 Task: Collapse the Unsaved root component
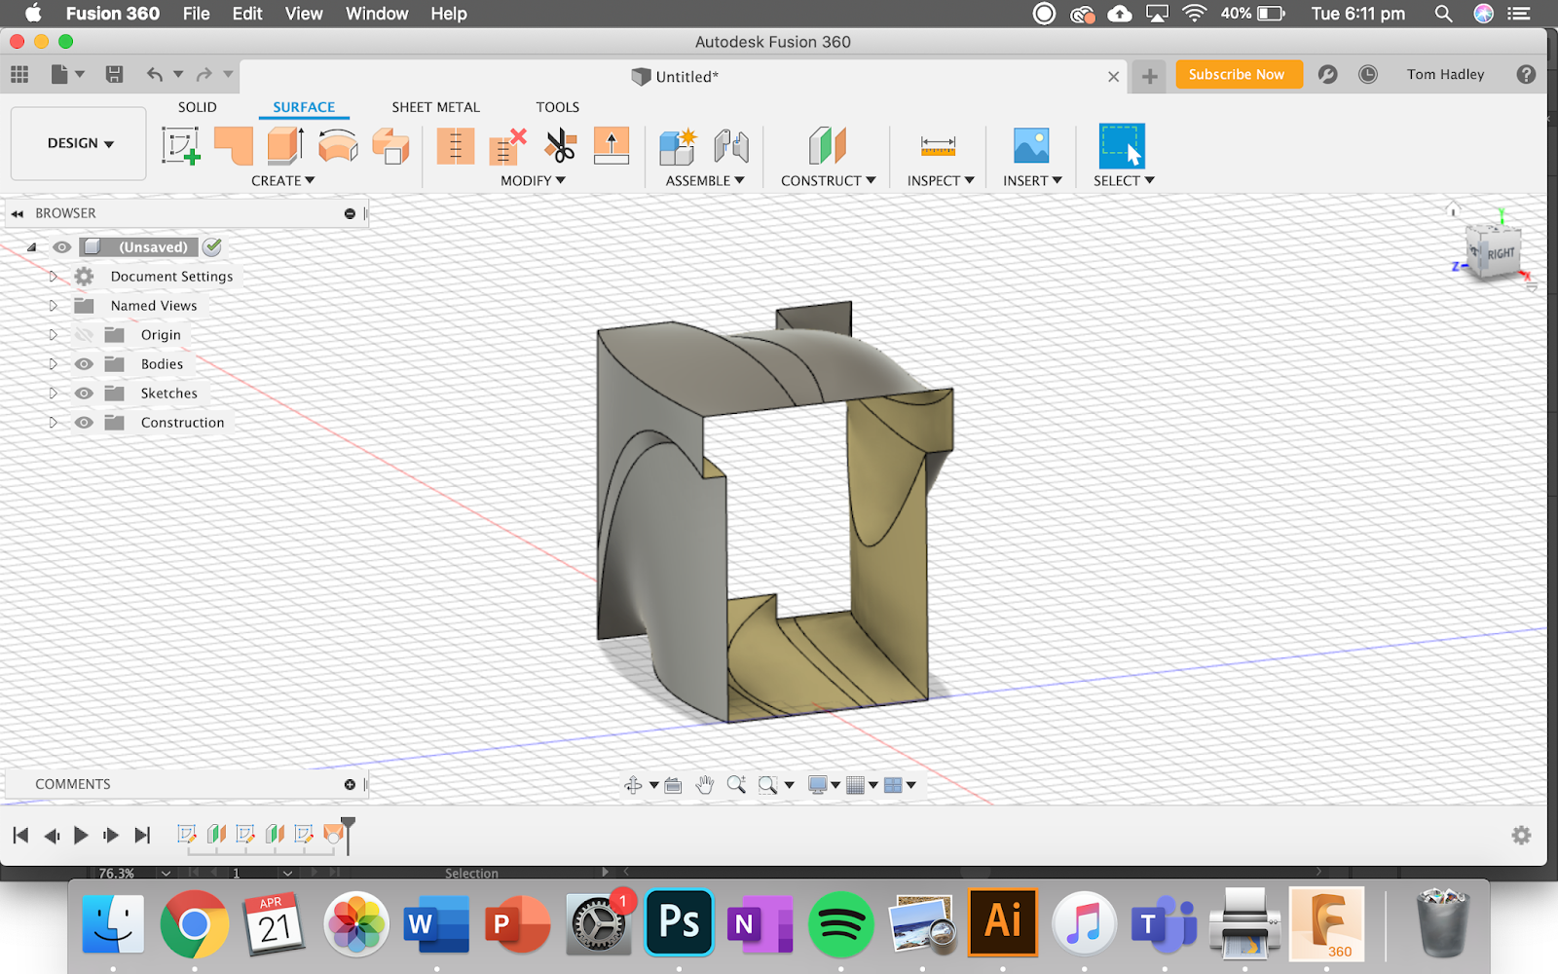(31, 247)
